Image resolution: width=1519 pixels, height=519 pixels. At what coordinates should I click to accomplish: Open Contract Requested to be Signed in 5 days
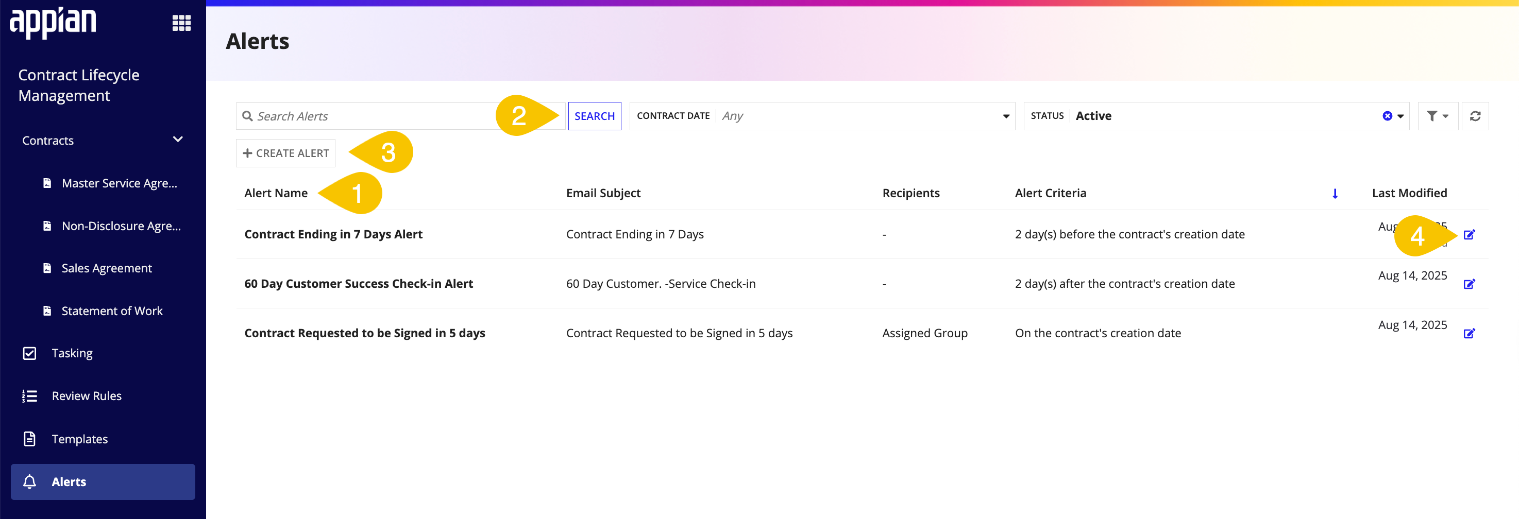pos(364,334)
